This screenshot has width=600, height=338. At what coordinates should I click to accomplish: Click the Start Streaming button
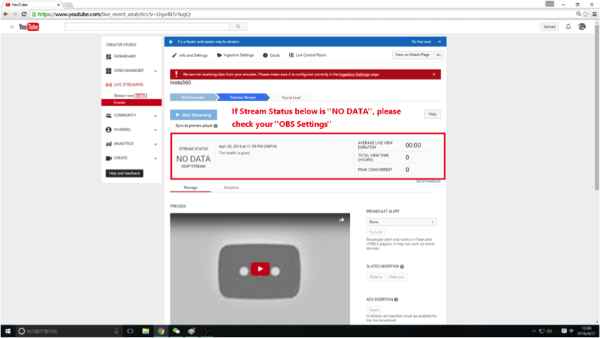point(193,115)
